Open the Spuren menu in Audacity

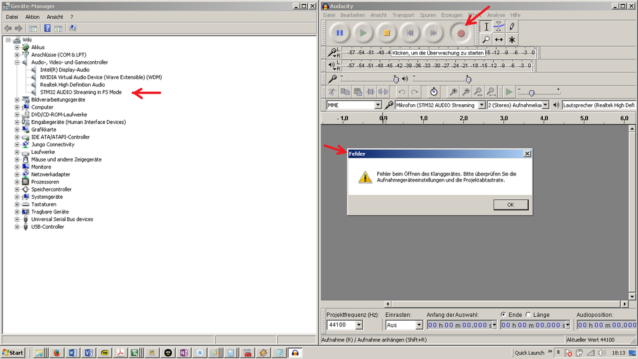[428, 15]
